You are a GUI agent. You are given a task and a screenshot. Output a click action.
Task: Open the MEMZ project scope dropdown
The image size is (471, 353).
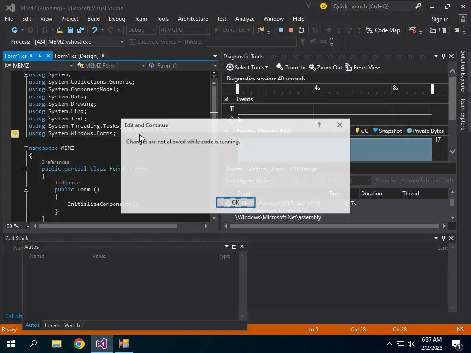(39, 65)
